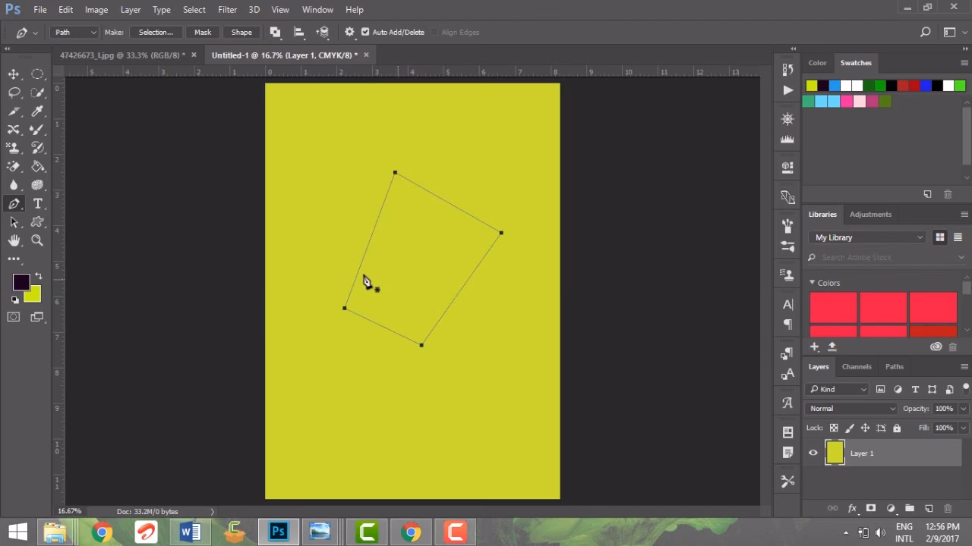Viewport: 972px width, 546px height.
Task: Click the Selection... button
Action: (155, 32)
